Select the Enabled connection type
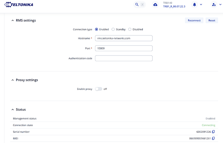The width and height of the screenshot is (223, 143). point(96,29)
